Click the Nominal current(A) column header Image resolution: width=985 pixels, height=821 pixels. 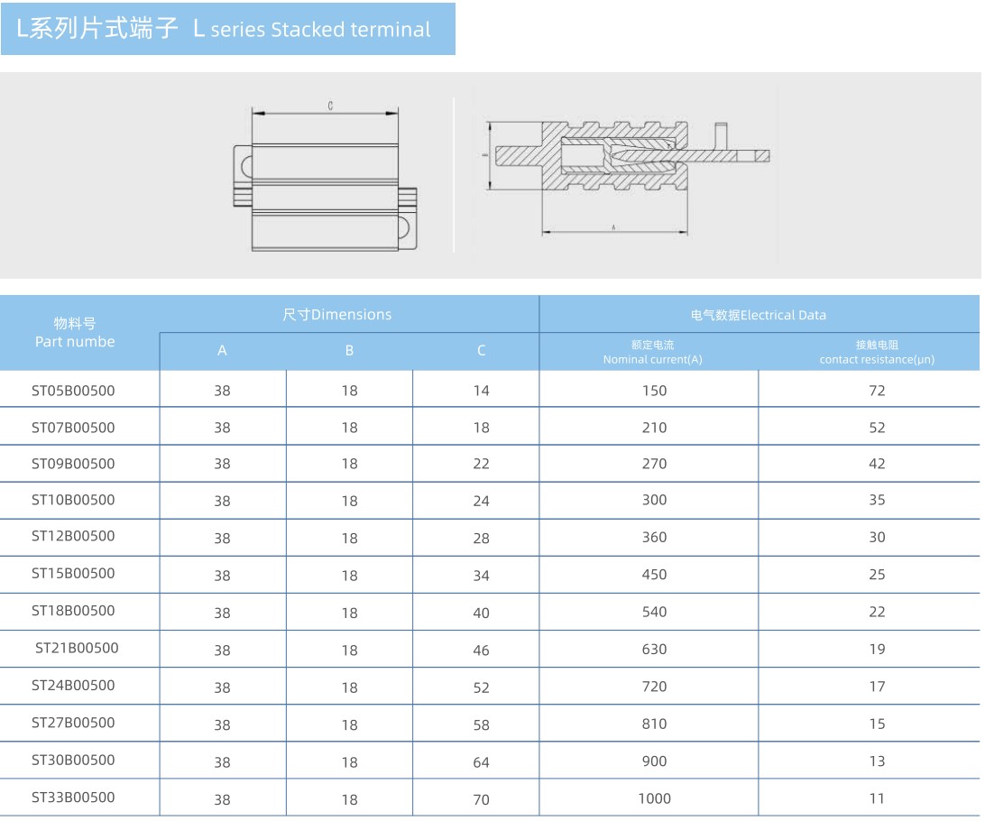(x=652, y=352)
